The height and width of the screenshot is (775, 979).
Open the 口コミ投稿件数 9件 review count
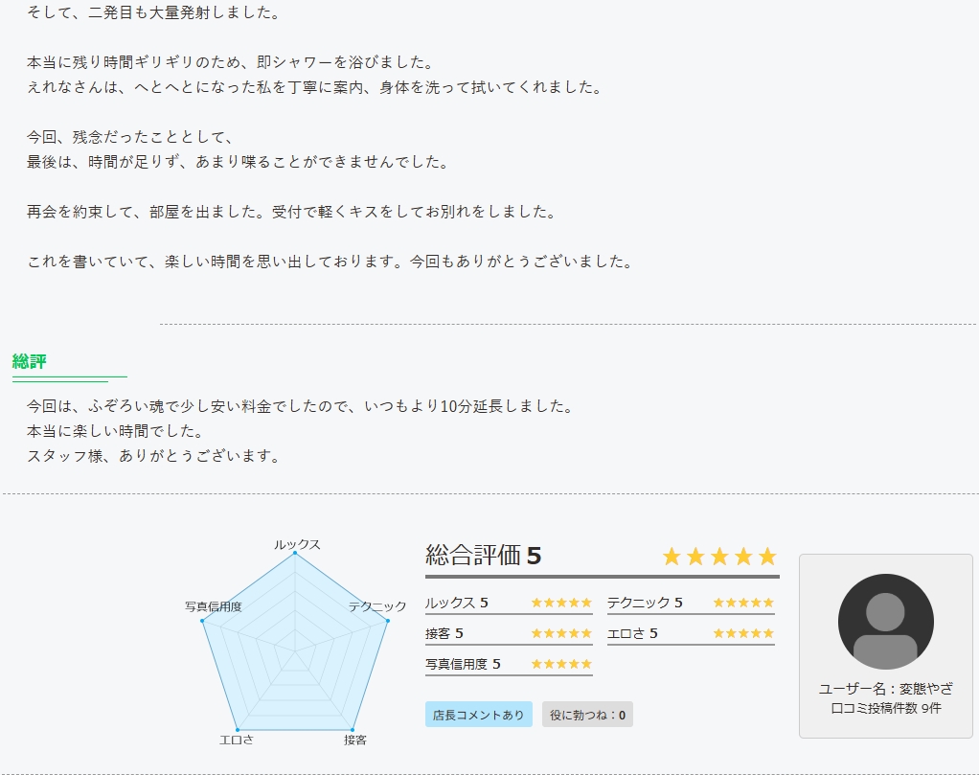(x=885, y=708)
